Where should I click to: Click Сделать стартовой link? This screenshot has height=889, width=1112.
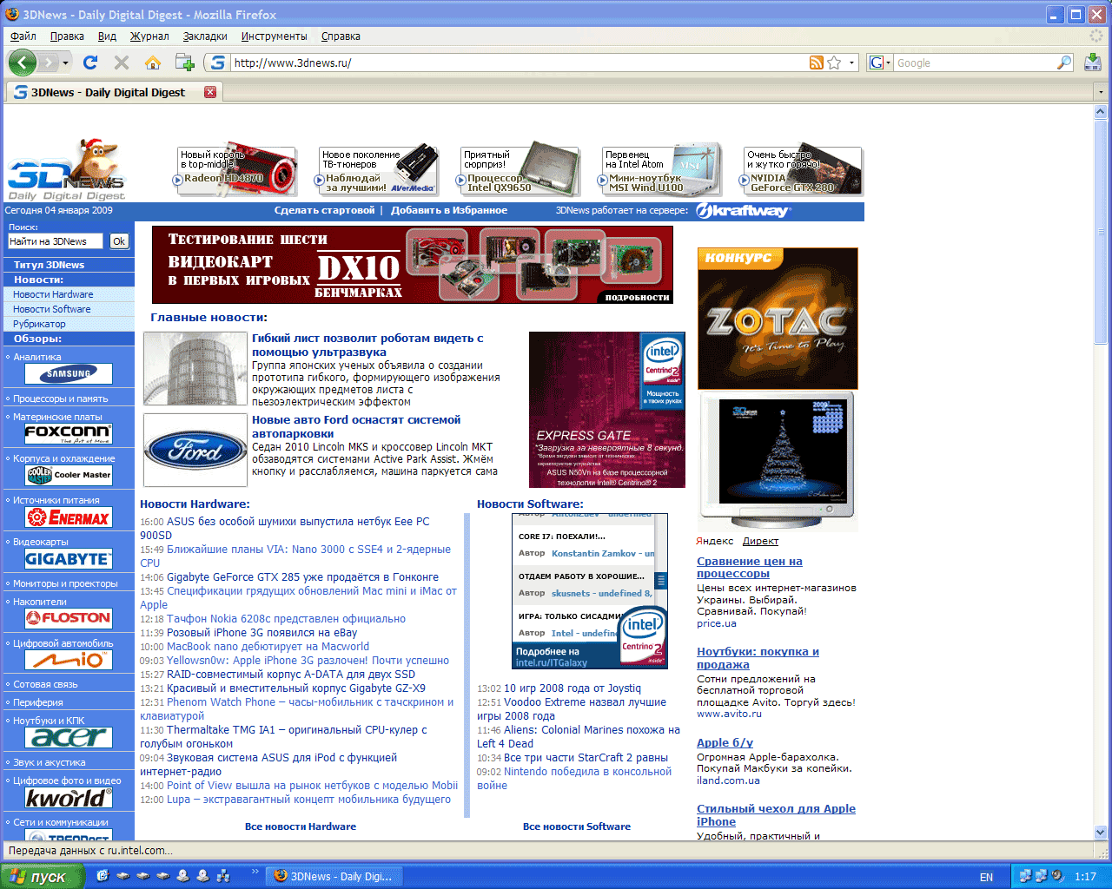pyautogui.click(x=325, y=210)
